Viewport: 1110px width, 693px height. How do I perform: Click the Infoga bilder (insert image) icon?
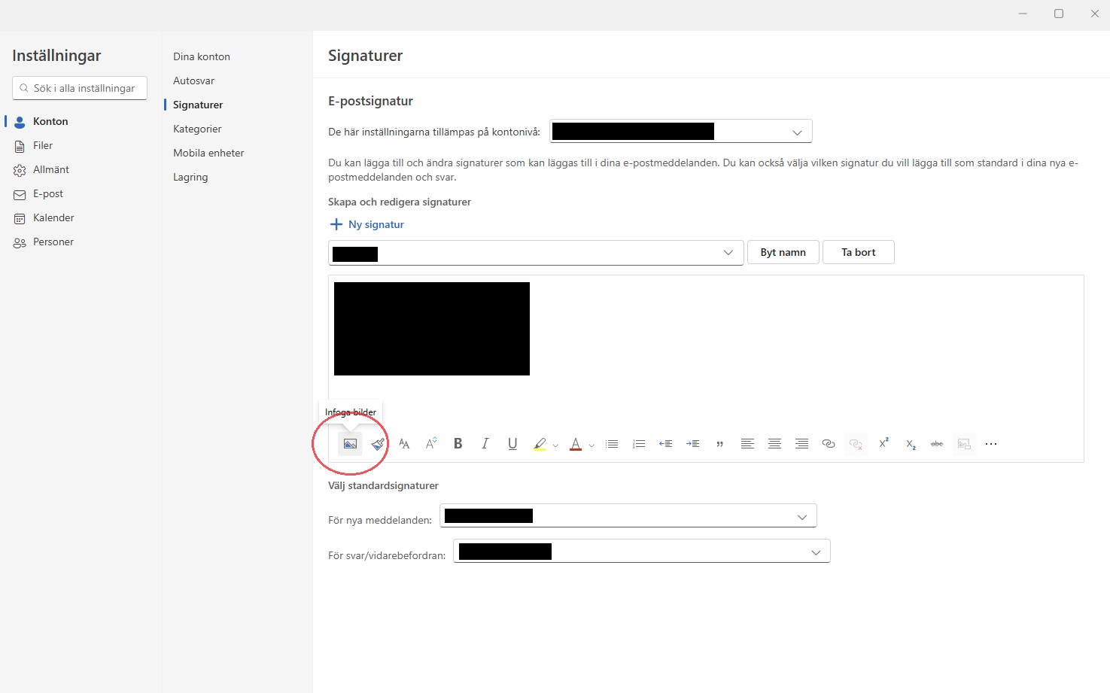pyautogui.click(x=350, y=444)
